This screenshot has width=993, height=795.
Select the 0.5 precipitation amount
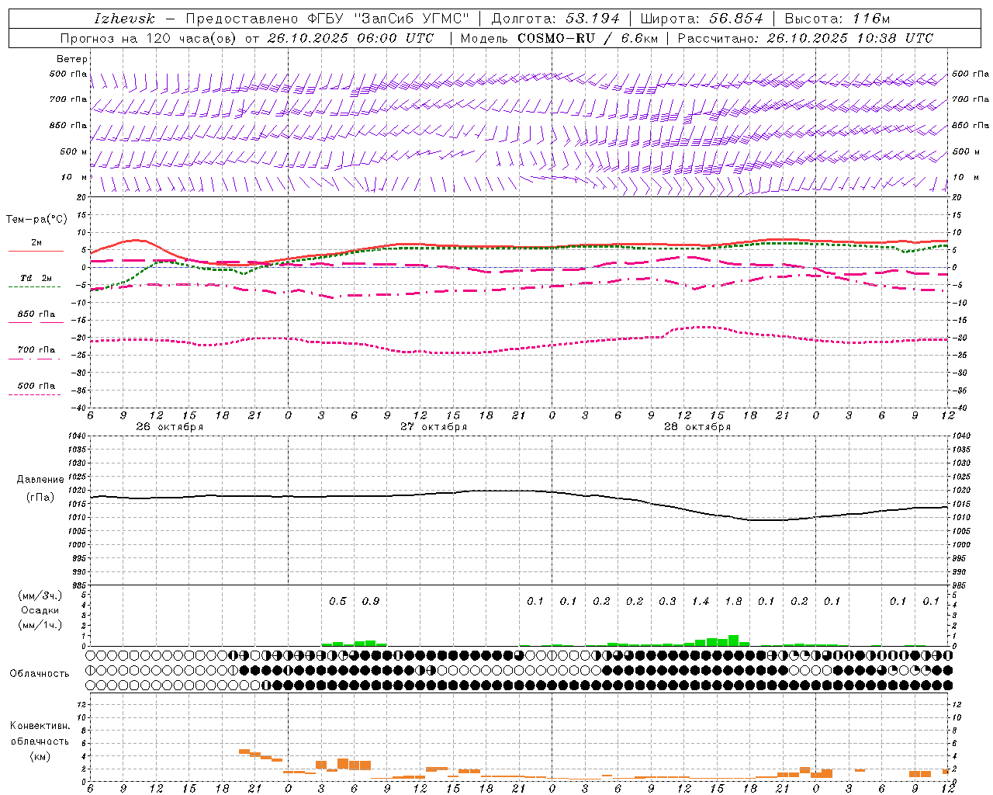pos(337,601)
